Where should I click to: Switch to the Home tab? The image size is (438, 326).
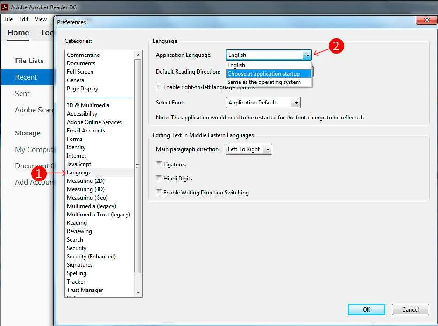(18, 33)
